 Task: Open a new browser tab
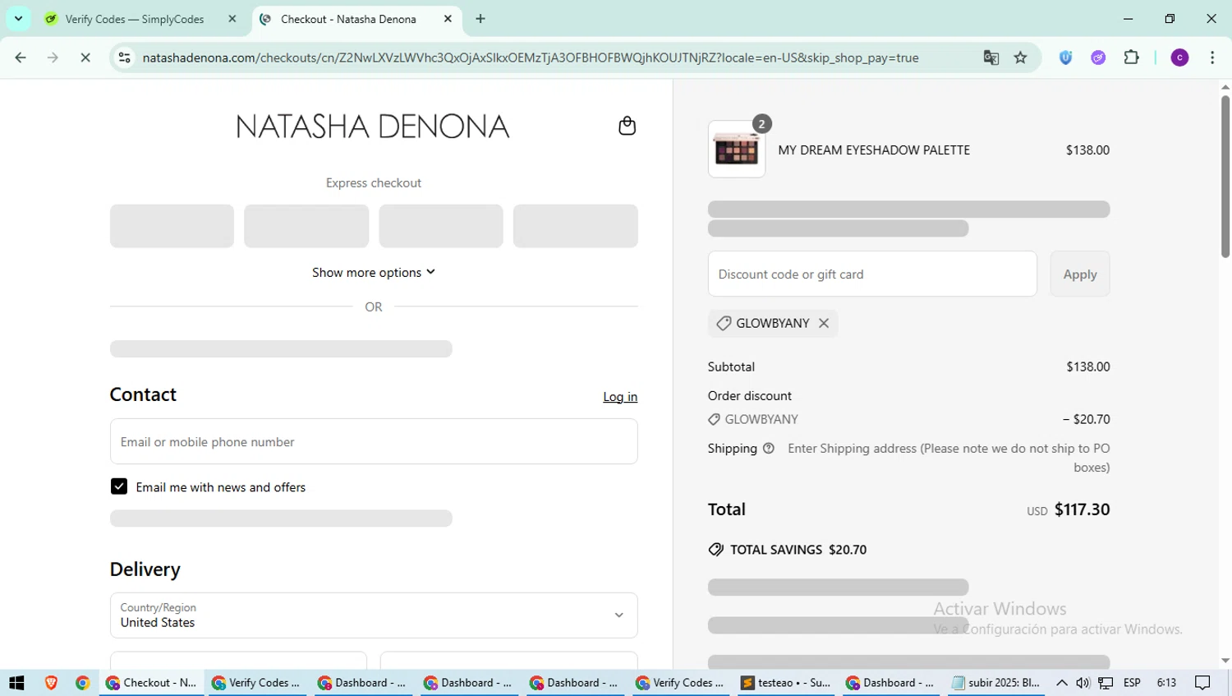click(480, 19)
